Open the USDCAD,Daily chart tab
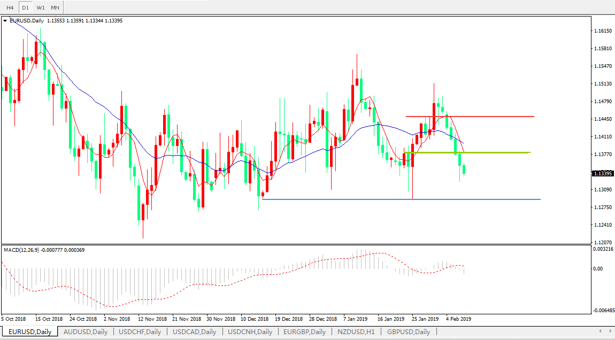Viewport: 615px width, 340px height. pos(194,332)
